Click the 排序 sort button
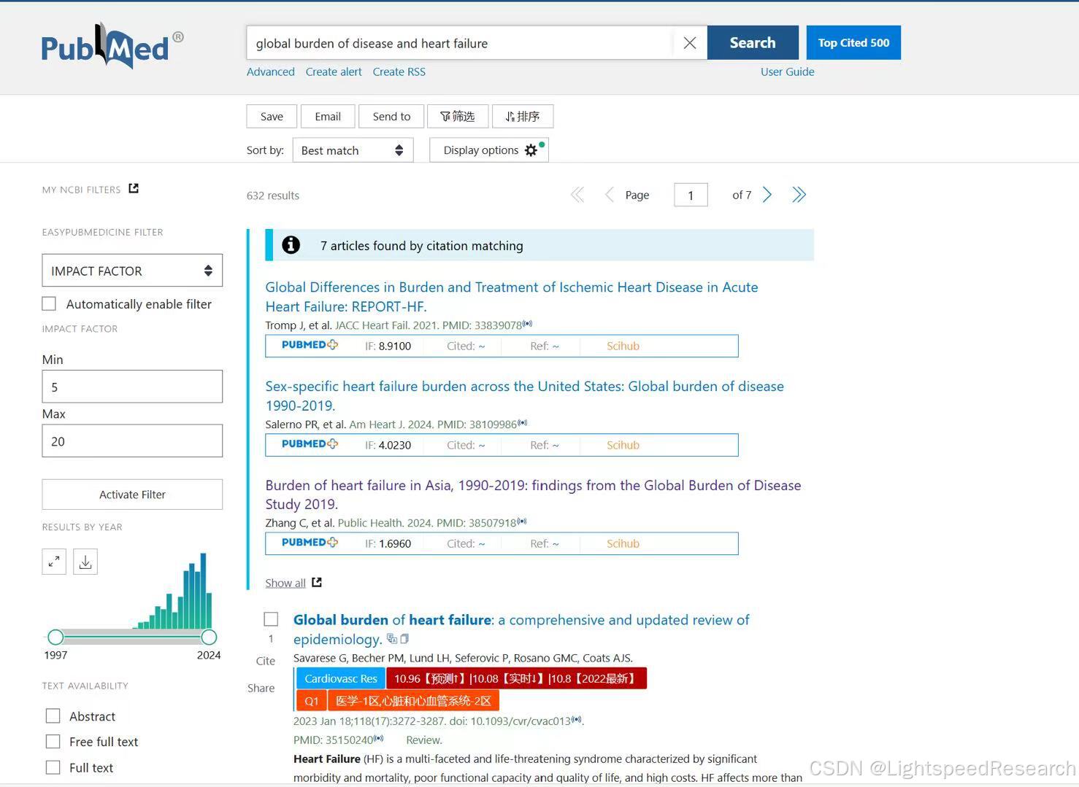This screenshot has width=1079, height=787. click(523, 117)
